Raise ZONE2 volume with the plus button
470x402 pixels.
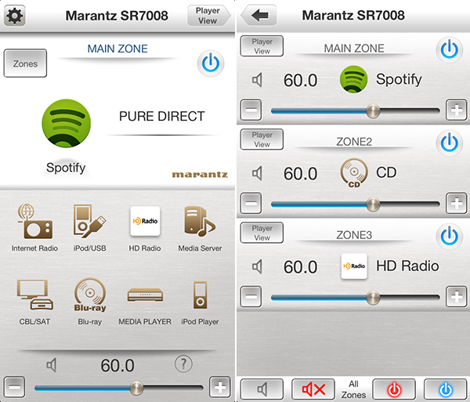456,203
